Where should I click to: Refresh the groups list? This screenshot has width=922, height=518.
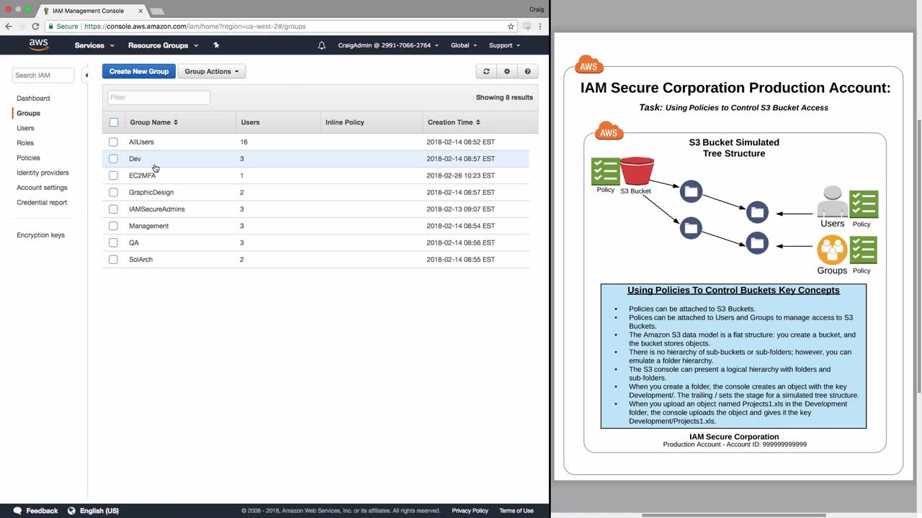click(x=486, y=71)
